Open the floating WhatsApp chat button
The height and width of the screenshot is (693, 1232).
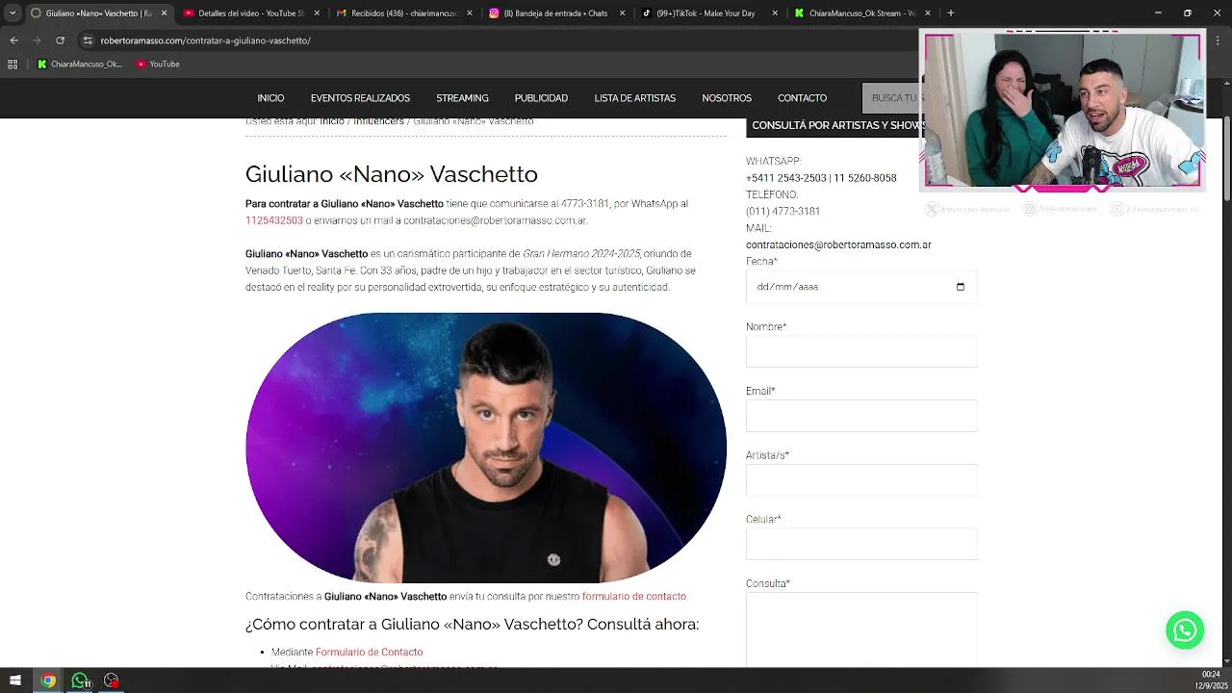(x=1185, y=629)
